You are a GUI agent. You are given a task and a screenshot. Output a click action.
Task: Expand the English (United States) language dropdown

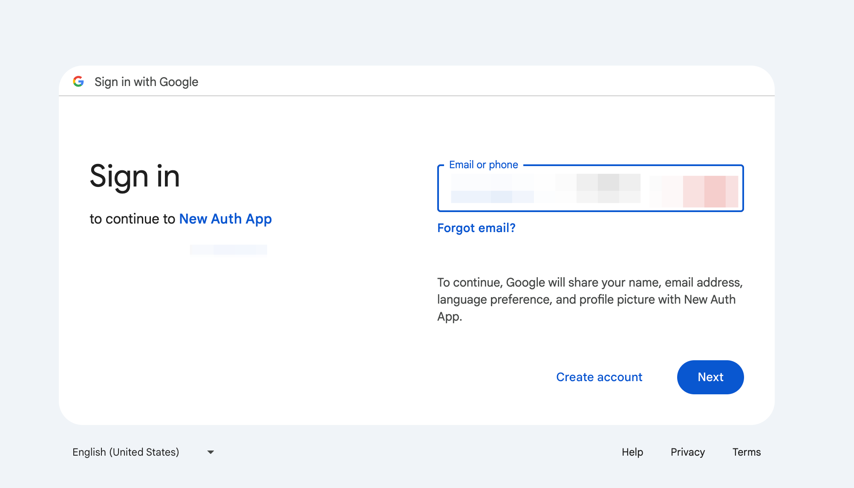[x=143, y=452]
